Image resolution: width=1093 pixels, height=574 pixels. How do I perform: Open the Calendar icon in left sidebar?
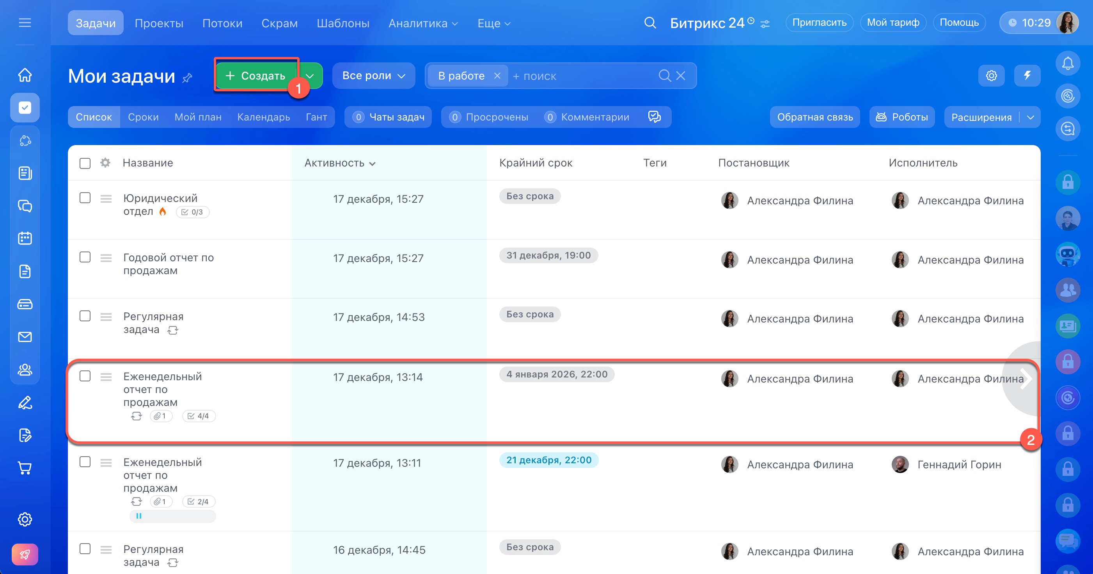point(25,238)
